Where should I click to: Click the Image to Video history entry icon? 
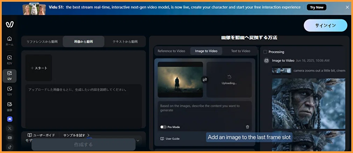(266, 61)
